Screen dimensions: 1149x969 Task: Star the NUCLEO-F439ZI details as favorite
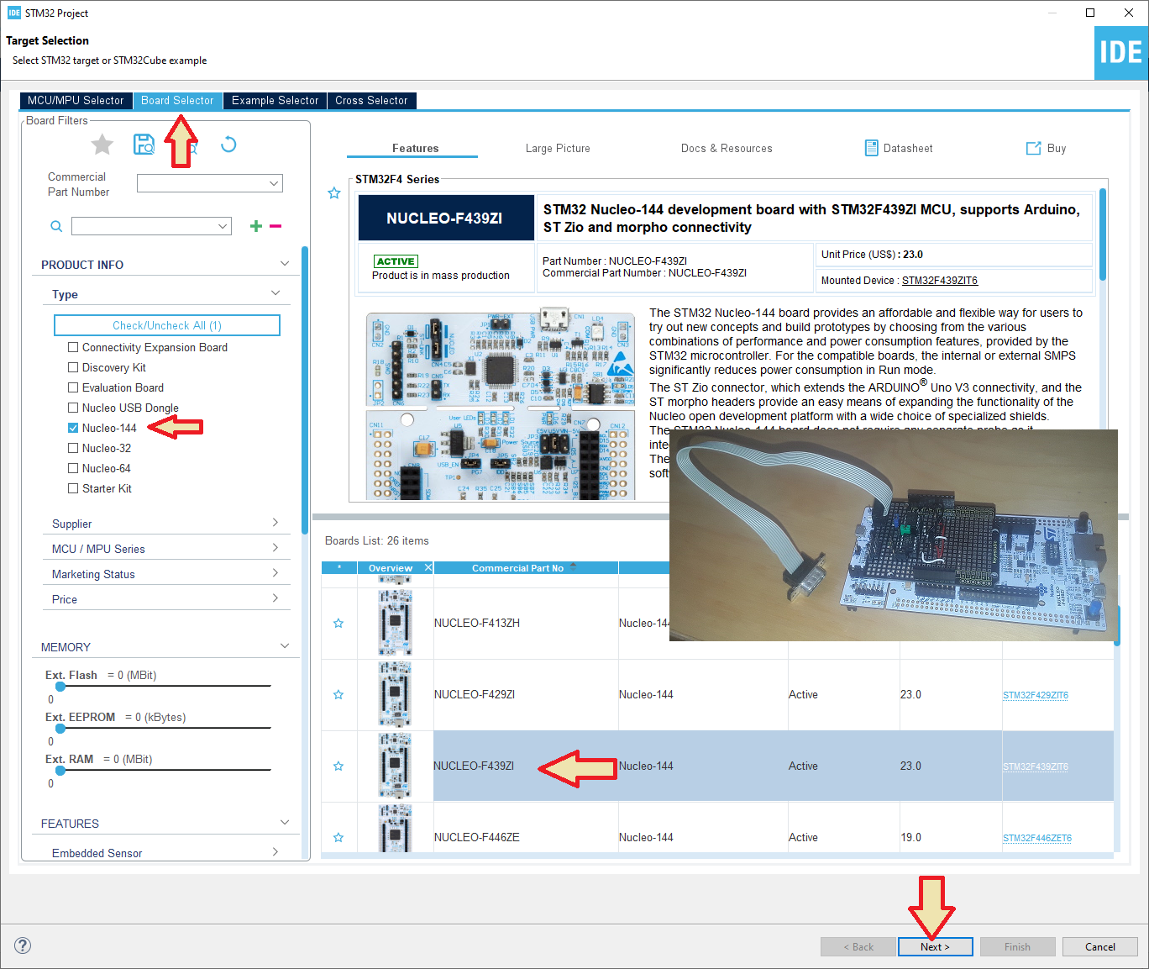pos(334,193)
